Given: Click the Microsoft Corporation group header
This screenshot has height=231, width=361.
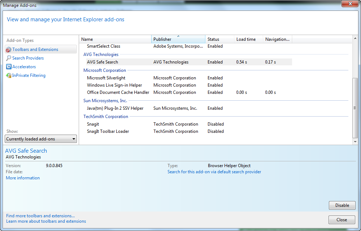Looking at the screenshot, I should (x=105, y=70).
